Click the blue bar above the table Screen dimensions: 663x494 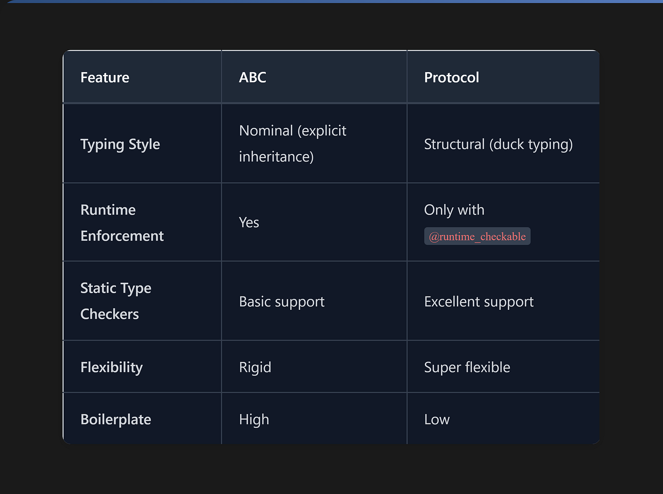click(331, 1)
